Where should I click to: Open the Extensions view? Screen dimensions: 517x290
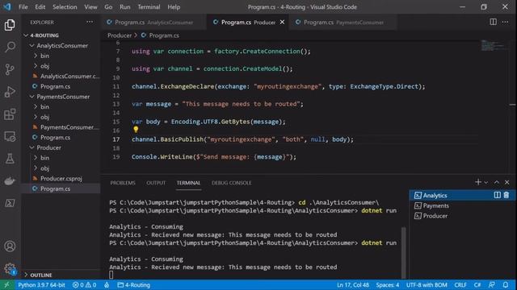pyautogui.click(x=10, y=114)
